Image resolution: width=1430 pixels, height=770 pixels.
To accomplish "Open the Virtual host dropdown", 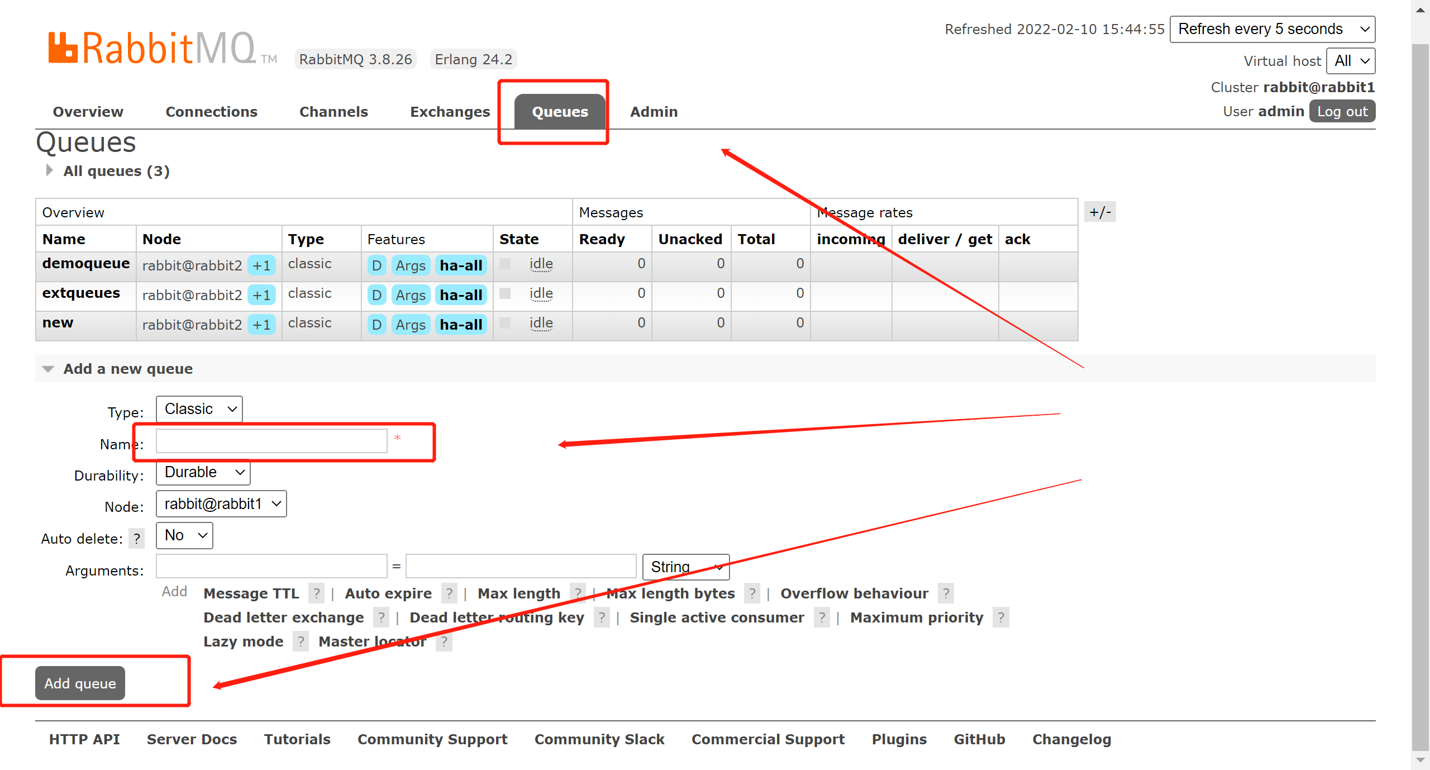I will click(x=1351, y=61).
